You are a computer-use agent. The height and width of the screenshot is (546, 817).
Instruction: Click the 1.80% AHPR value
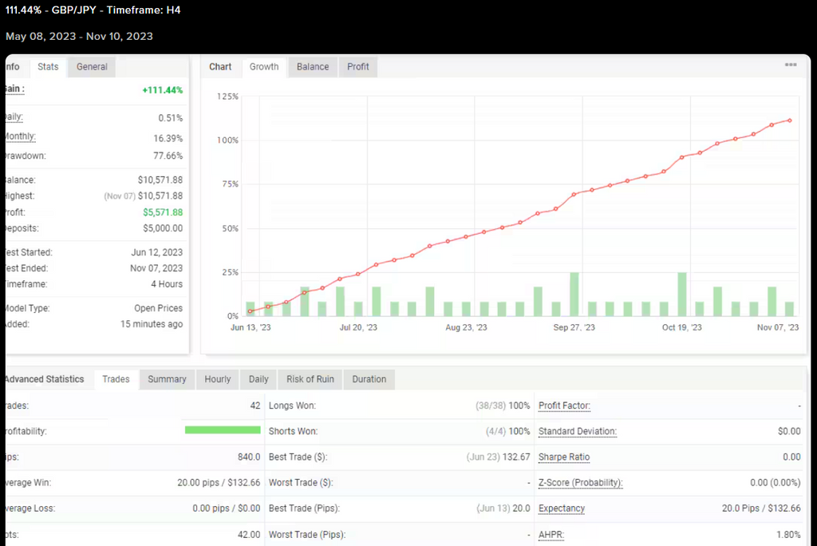pos(788,535)
